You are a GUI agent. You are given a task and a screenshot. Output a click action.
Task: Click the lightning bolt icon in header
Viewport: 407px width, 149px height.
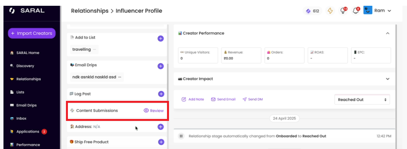tap(330, 11)
